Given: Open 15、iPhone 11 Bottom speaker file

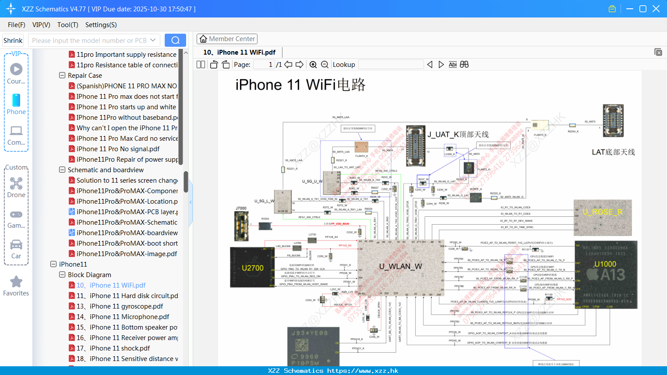Looking at the screenshot, I should click(x=123, y=327).
